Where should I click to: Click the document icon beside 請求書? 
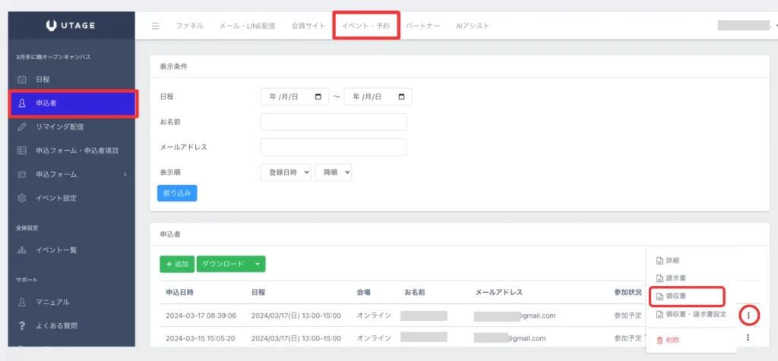tap(659, 278)
